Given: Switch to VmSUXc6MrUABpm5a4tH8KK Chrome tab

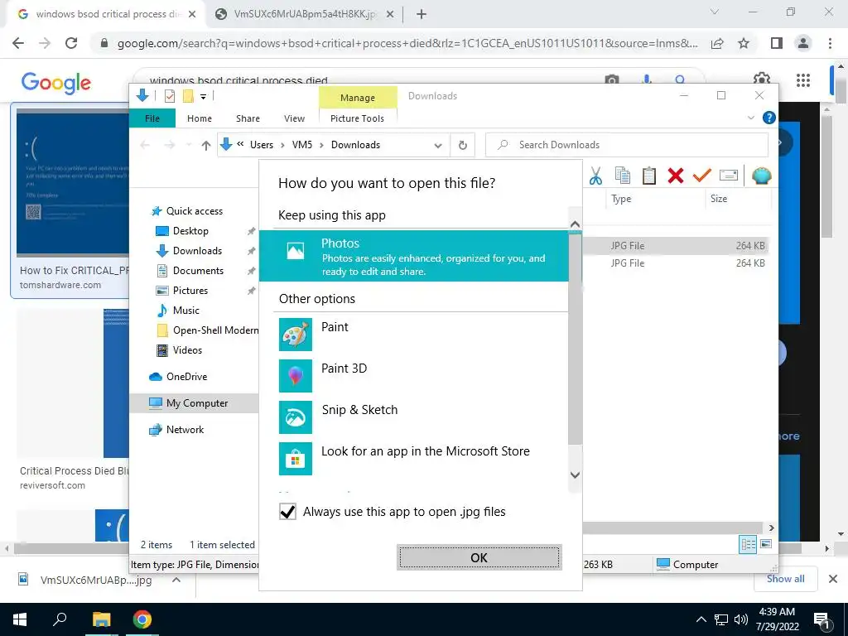Looking at the screenshot, I should [x=303, y=14].
